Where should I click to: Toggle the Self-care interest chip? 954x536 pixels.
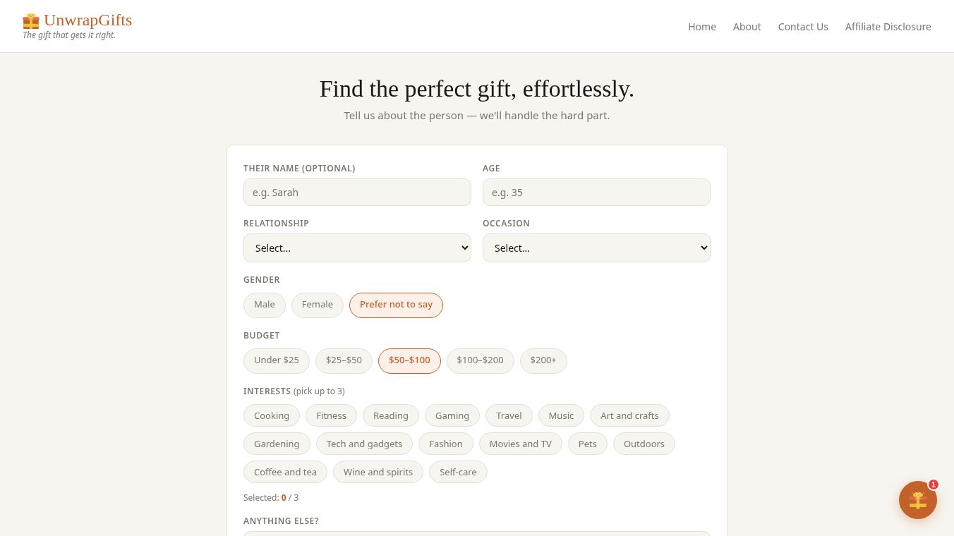click(x=458, y=472)
